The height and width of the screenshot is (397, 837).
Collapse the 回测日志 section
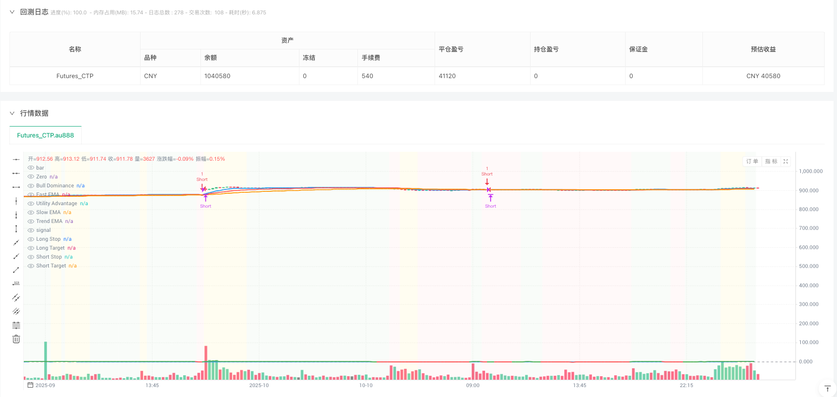12,12
